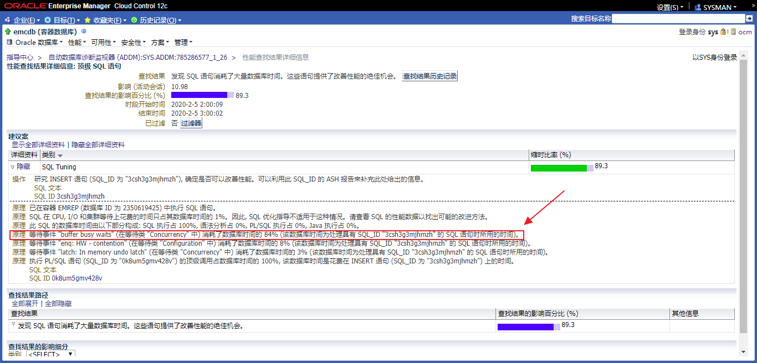This screenshot has height=363, width=757.
Task: Click the padlock icon beside sys login
Action: click(723, 32)
